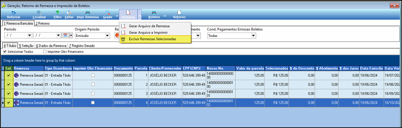Uncheck the Sel. box for parcela 3
Screen dimensions: 402x128
pyautogui.click(x=8, y=93)
